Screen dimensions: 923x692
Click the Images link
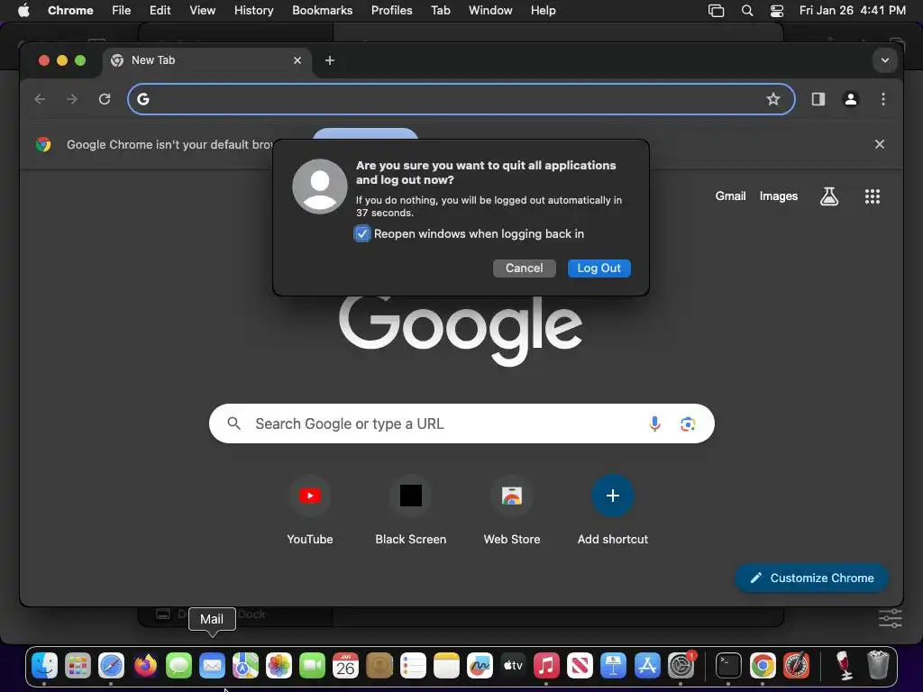(x=778, y=196)
